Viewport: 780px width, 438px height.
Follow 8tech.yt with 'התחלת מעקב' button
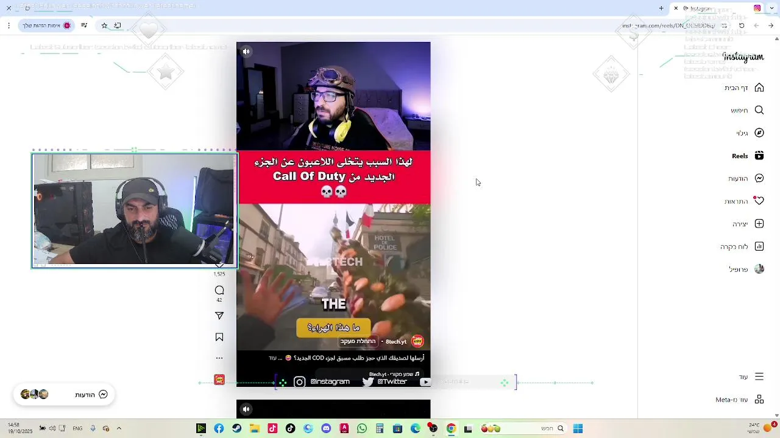click(x=358, y=341)
